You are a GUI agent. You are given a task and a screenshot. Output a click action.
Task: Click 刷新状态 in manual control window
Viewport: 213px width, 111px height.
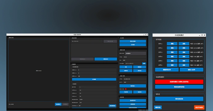click(x=158, y=107)
